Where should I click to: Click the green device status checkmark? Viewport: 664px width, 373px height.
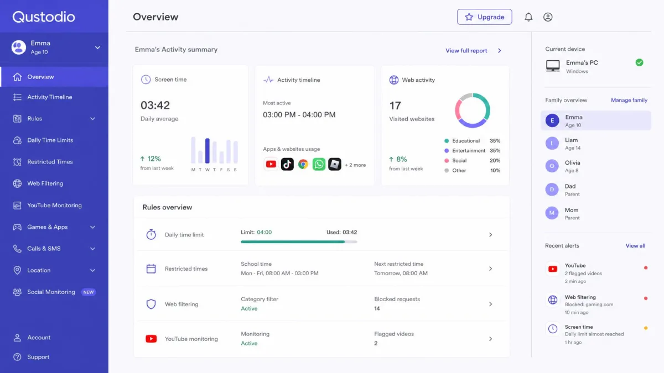(639, 62)
